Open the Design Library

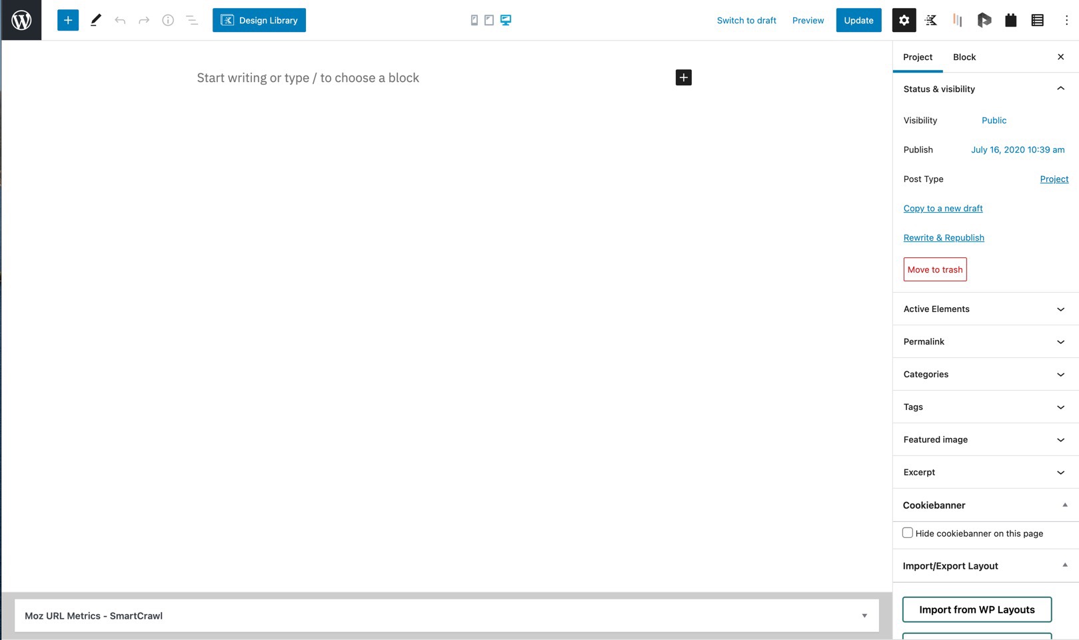point(259,20)
